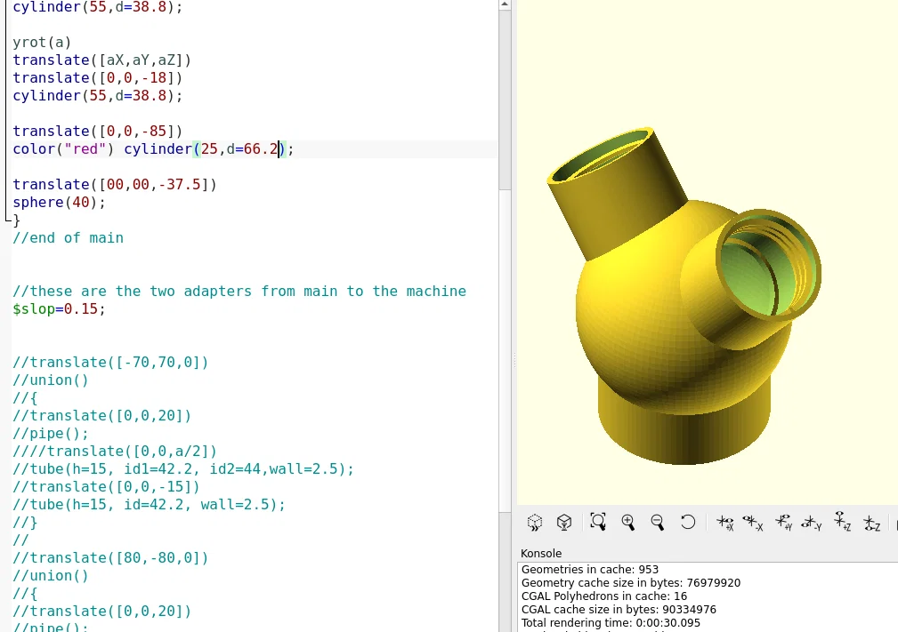The image size is (898, 632).
Task: Click the 'translate([0,0,-85])' code line
Action: tap(97, 131)
